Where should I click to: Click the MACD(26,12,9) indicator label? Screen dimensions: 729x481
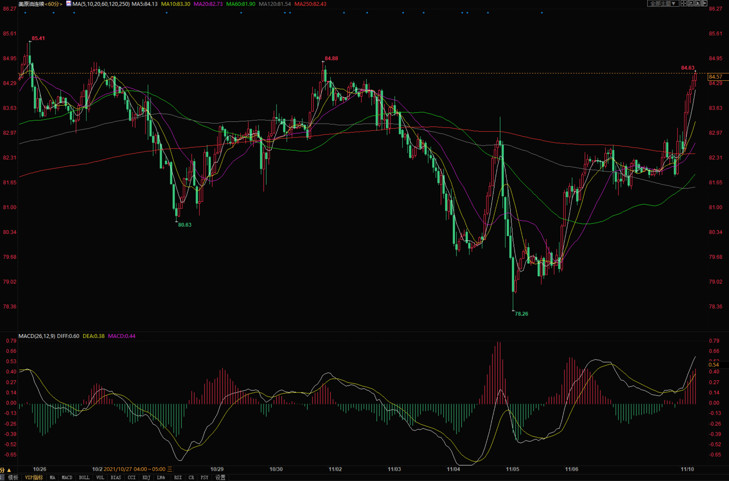37,336
